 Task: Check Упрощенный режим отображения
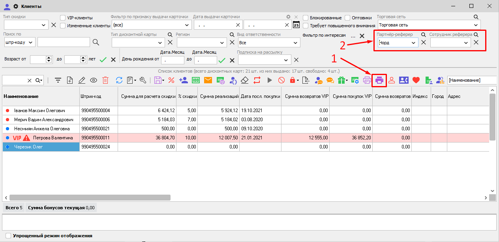[8, 236]
